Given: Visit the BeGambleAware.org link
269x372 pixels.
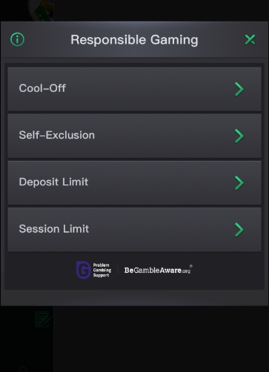Looking at the screenshot, I should (x=157, y=270).
